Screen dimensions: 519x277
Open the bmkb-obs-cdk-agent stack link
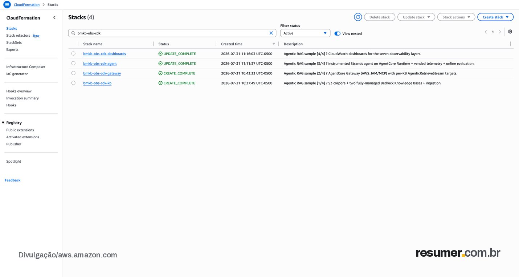[100, 64]
